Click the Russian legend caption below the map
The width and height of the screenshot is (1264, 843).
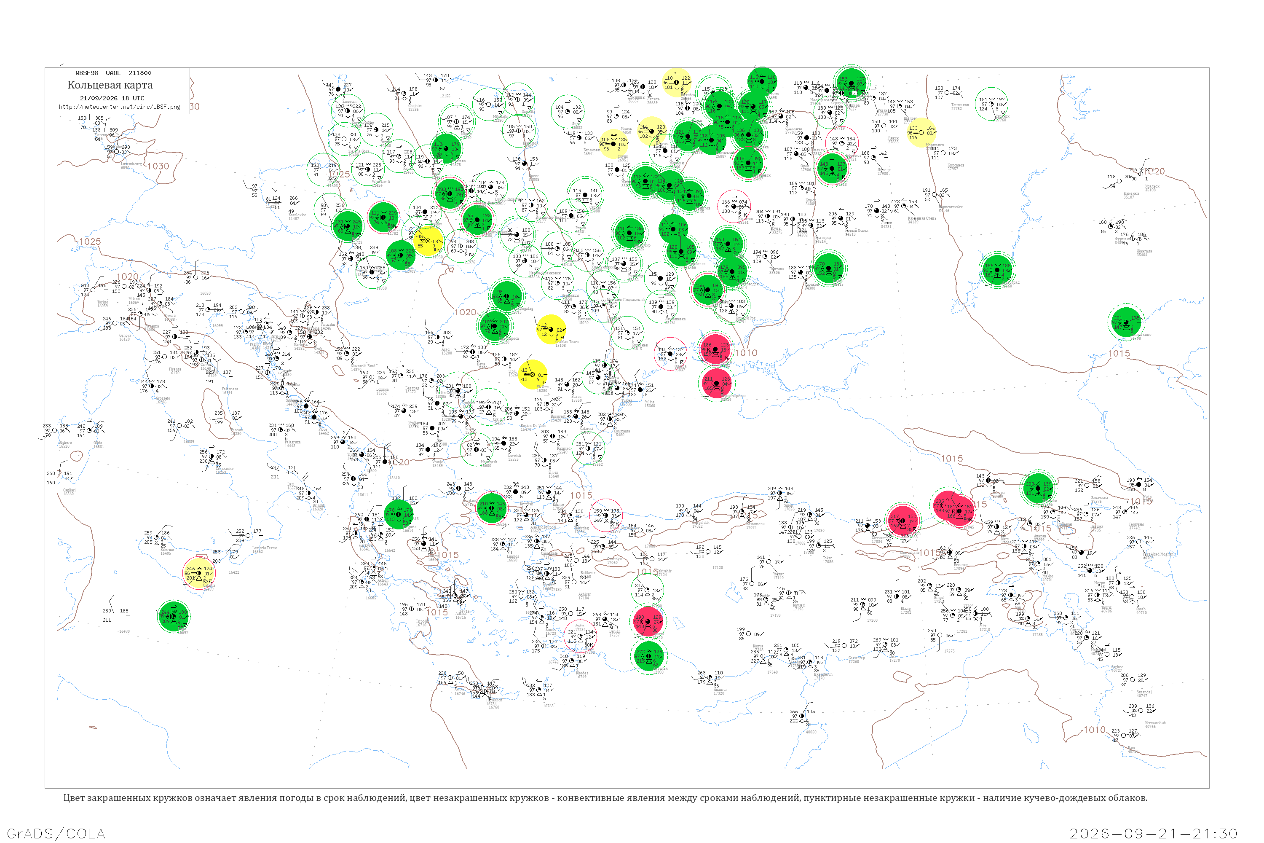(x=605, y=798)
